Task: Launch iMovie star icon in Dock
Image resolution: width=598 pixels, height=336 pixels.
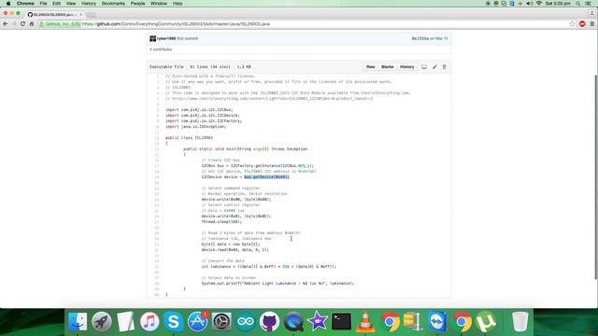Action: click(318, 321)
